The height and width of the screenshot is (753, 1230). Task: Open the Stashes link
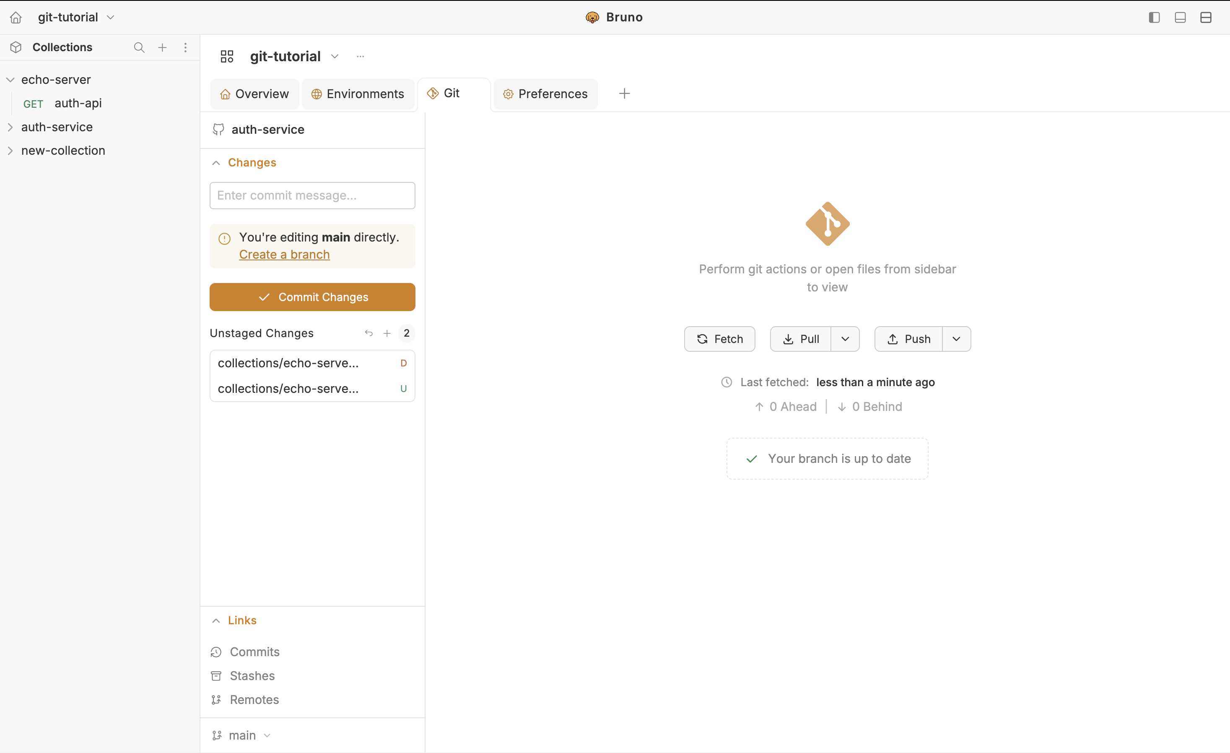(252, 676)
